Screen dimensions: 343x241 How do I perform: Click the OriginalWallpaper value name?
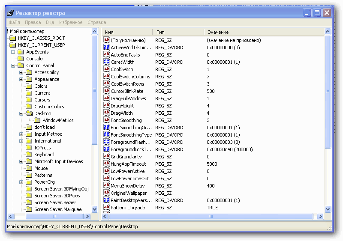click(x=129, y=193)
